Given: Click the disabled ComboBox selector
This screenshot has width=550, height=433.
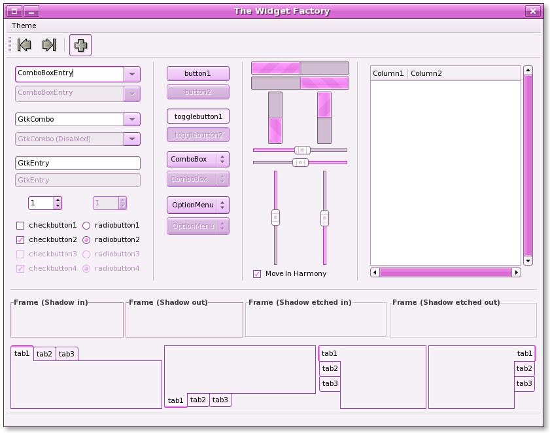Looking at the screenshot, I should click(x=198, y=179).
